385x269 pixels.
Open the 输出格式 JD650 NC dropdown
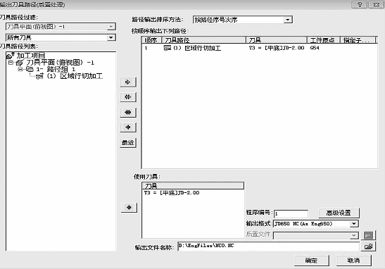point(354,223)
